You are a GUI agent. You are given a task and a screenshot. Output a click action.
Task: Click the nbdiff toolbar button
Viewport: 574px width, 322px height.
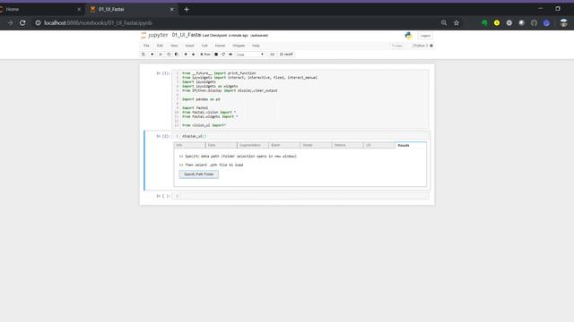286,54
